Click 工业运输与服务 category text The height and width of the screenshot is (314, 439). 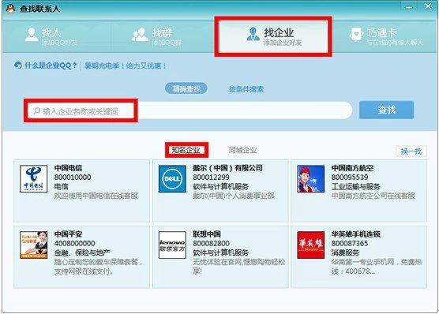[355, 187]
